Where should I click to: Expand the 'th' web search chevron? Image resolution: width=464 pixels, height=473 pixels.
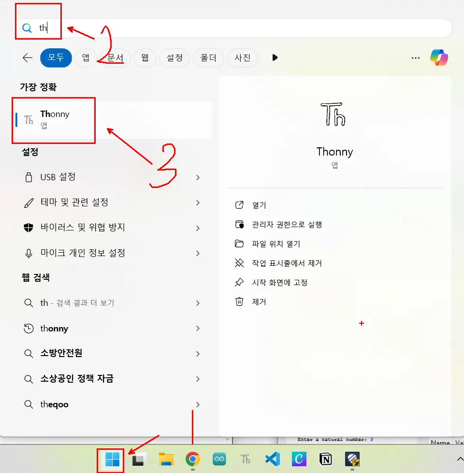[x=198, y=303]
